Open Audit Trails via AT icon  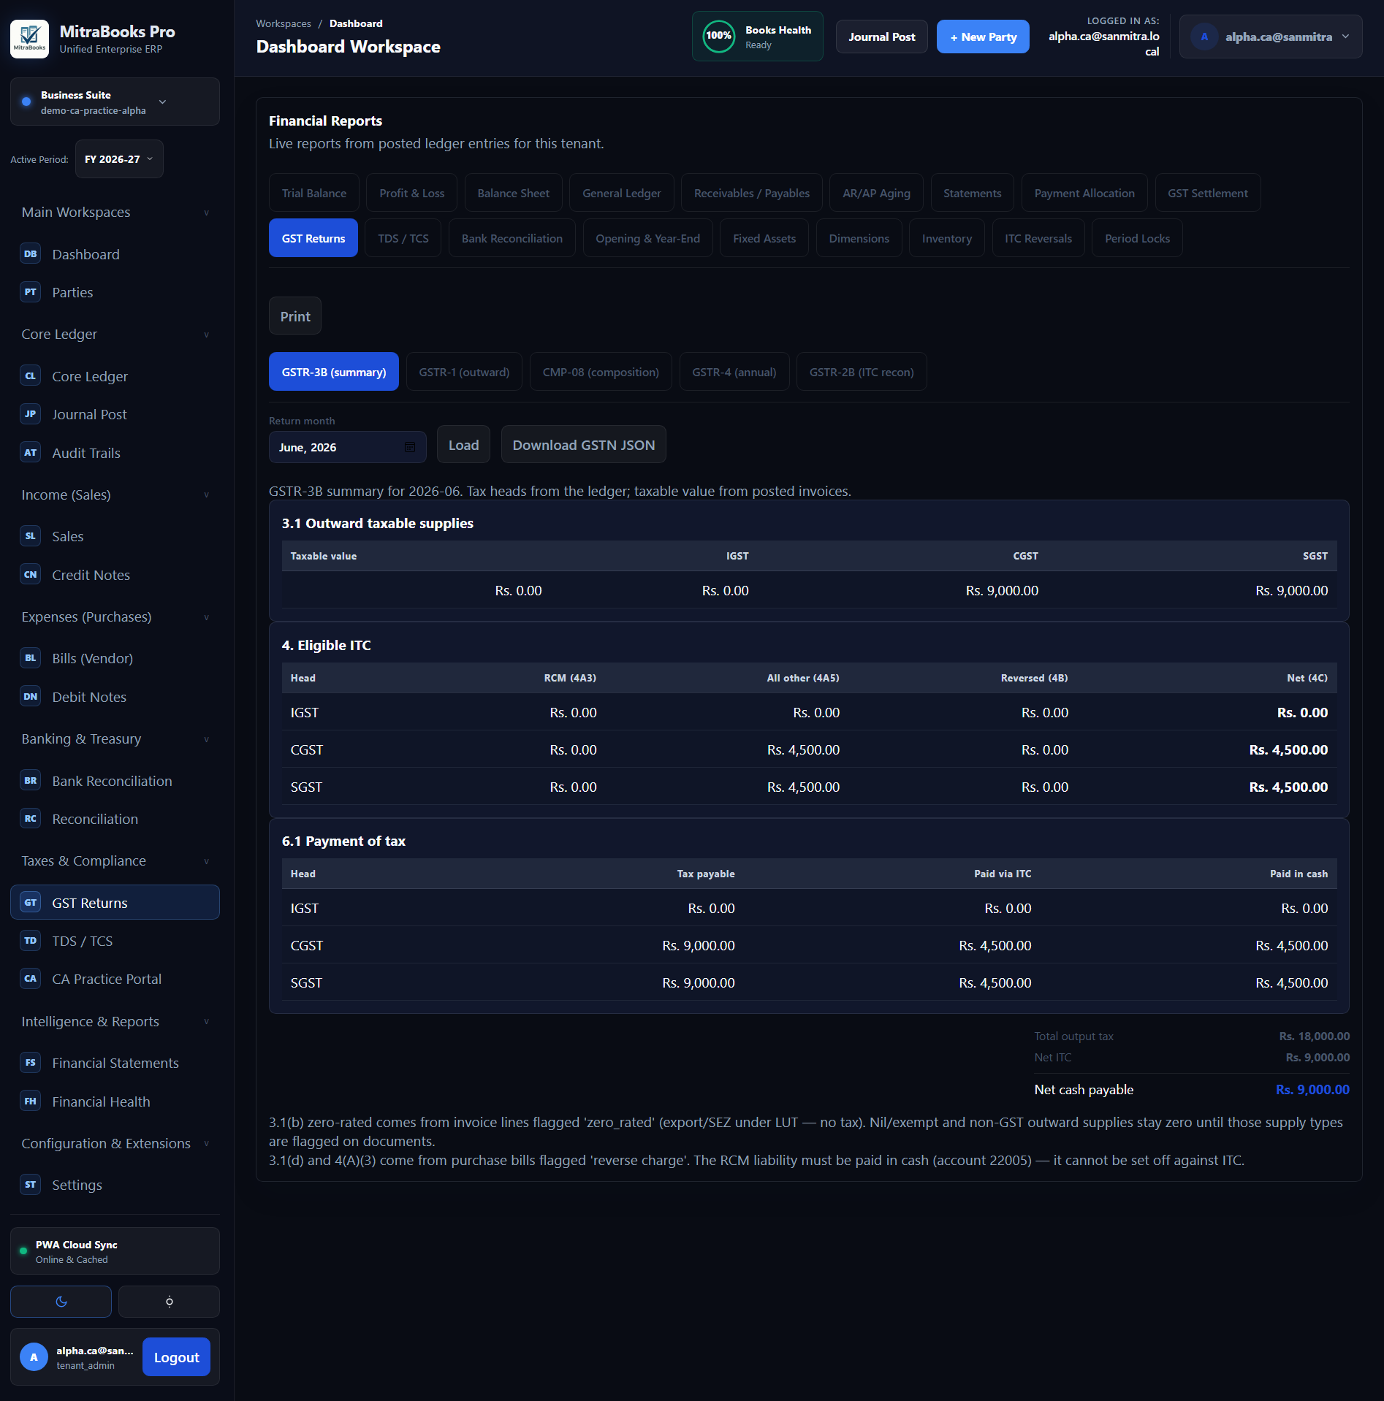(x=30, y=453)
